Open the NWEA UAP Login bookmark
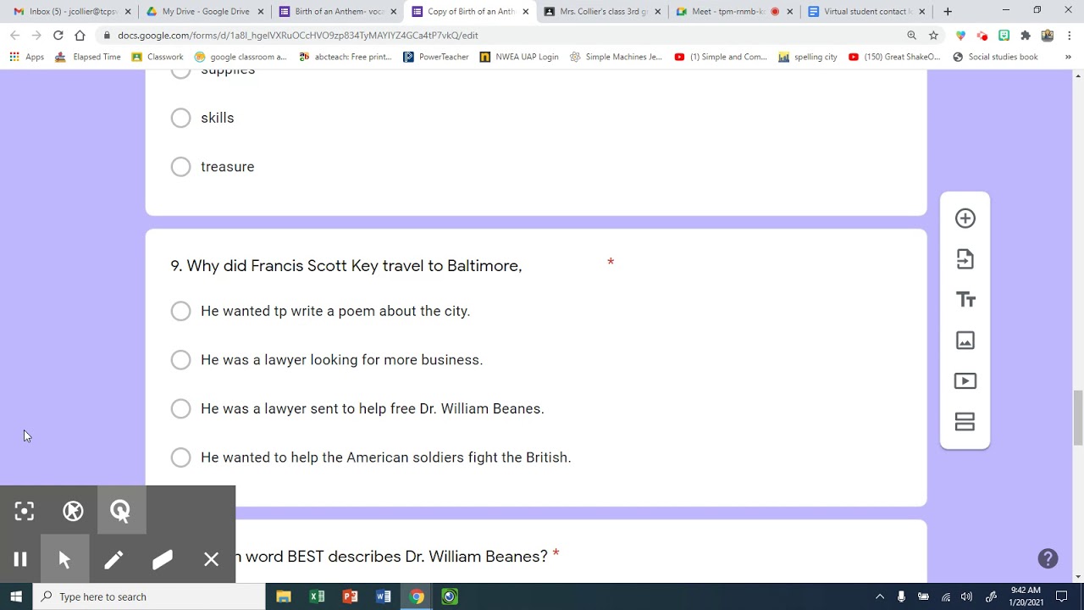This screenshot has height=610, width=1084. pos(519,57)
